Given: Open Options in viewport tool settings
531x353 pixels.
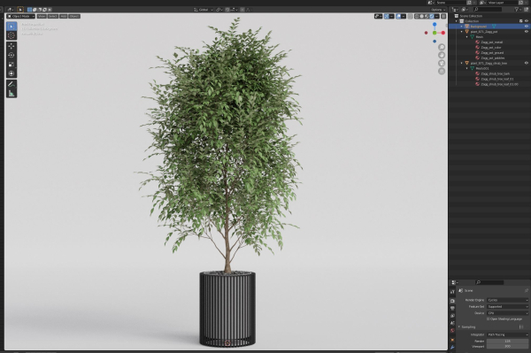Looking at the screenshot, I should point(438,10).
